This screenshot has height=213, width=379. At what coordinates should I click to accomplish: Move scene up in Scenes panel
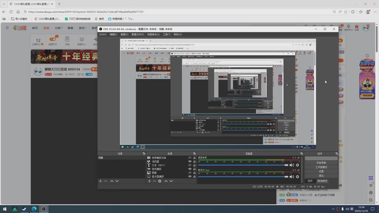click(x=112, y=181)
